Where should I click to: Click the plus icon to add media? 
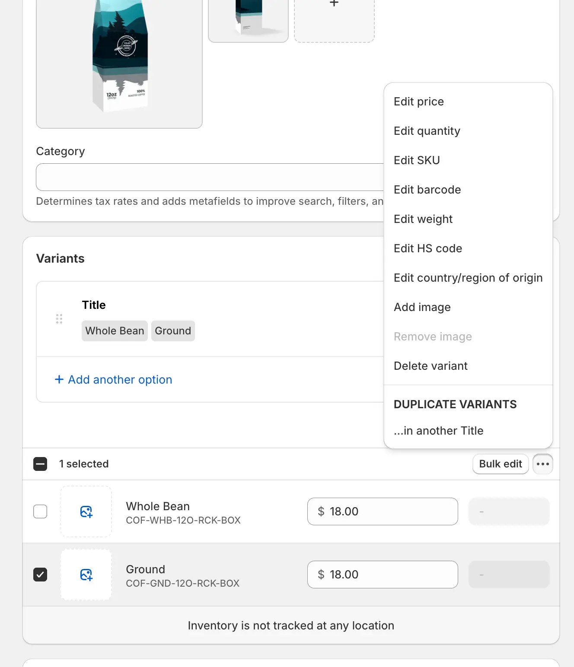click(334, 4)
